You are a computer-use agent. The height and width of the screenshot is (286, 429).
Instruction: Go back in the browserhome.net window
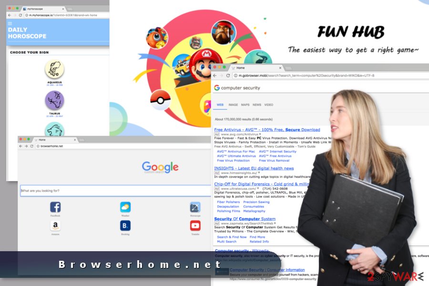[21, 146]
